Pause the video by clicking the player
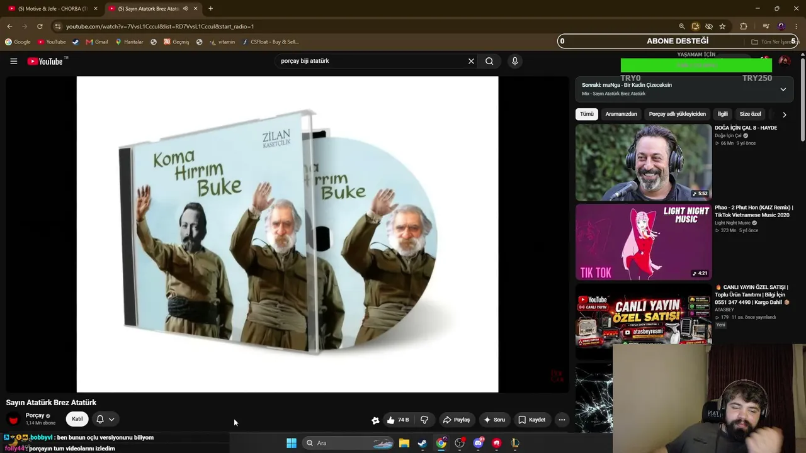The height and width of the screenshot is (453, 806). (x=287, y=234)
